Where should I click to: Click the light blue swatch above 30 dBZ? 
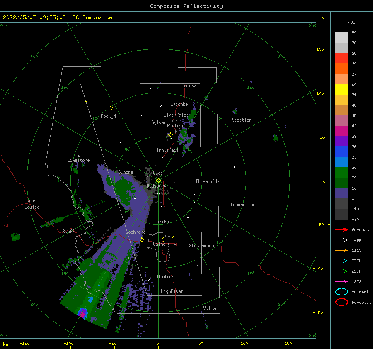point(342,162)
